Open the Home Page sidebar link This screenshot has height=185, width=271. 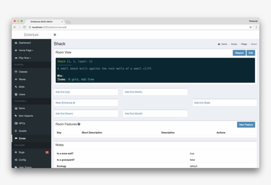(31, 50)
